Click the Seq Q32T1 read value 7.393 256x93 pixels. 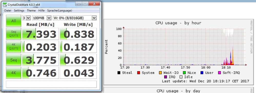[x=40, y=34]
